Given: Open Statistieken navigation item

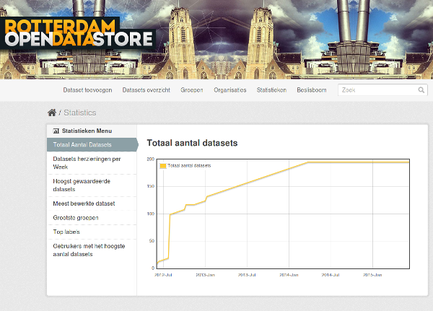Looking at the screenshot, I should pos(271,90).
